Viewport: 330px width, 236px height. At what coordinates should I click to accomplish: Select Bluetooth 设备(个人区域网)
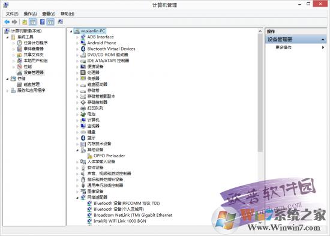pyautogui.click(x=119, y=209)
